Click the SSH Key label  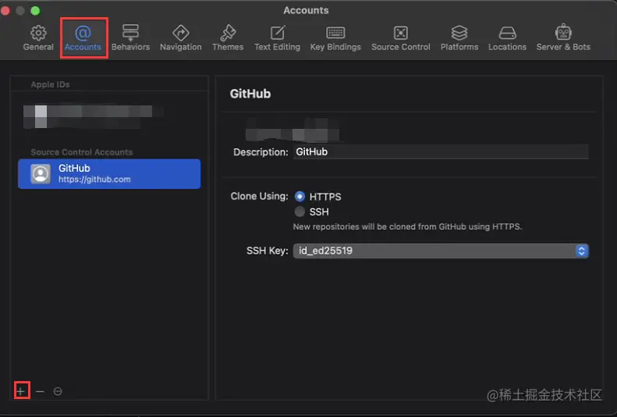click(x=268, y=251)
